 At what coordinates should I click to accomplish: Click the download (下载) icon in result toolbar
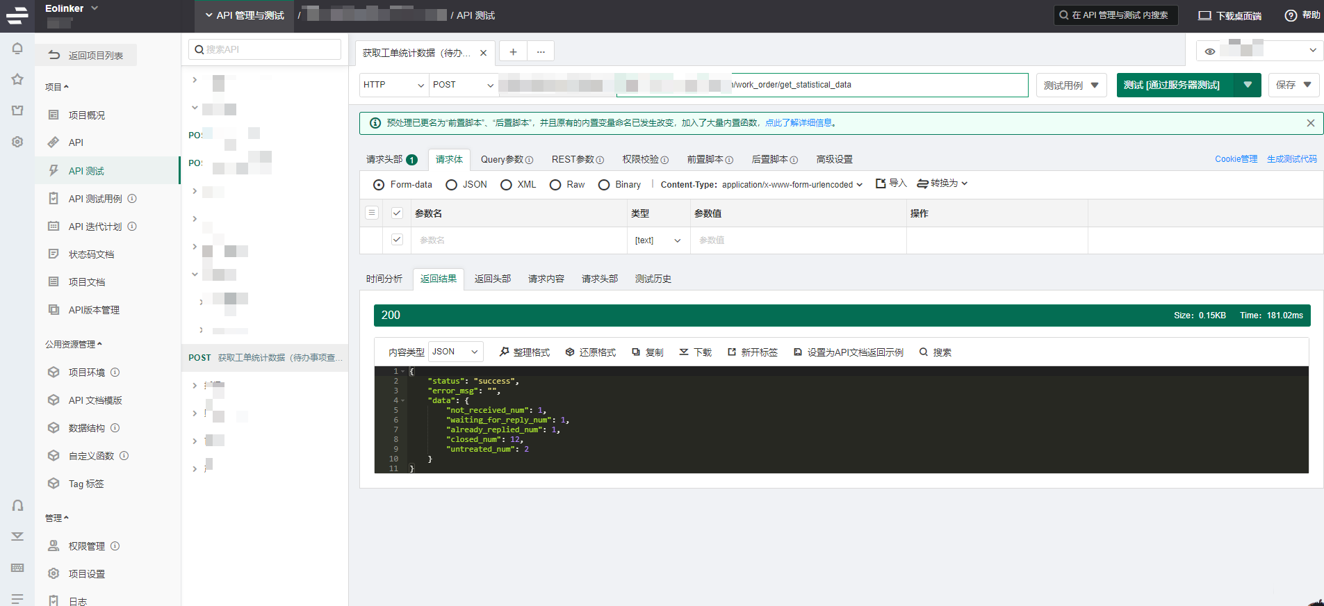click(684, 352)
